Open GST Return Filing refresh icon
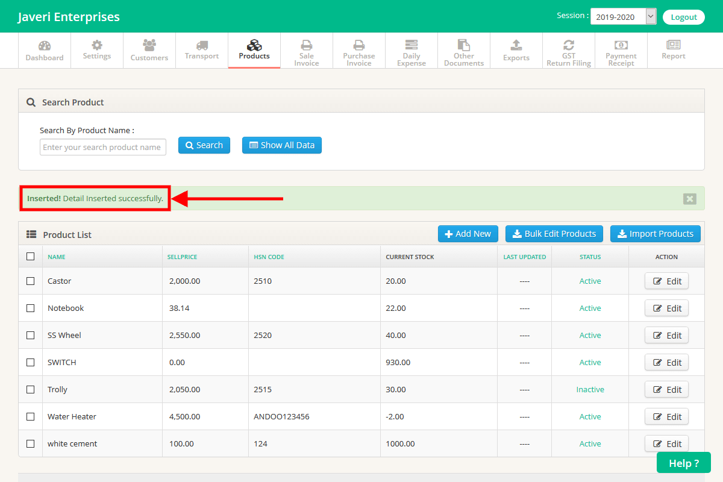 coord(569,45)
